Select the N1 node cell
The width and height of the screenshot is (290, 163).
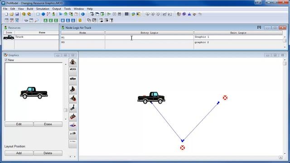pos(82,37)
